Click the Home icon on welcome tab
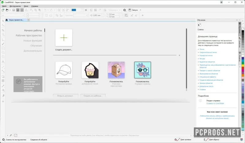 coord(6,20)
